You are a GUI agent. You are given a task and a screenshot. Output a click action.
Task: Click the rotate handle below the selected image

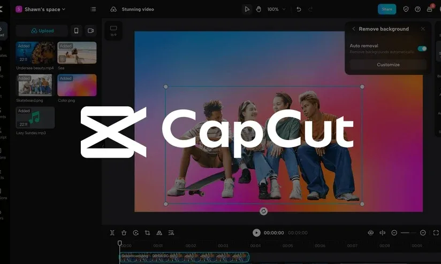tap(263, 211)
